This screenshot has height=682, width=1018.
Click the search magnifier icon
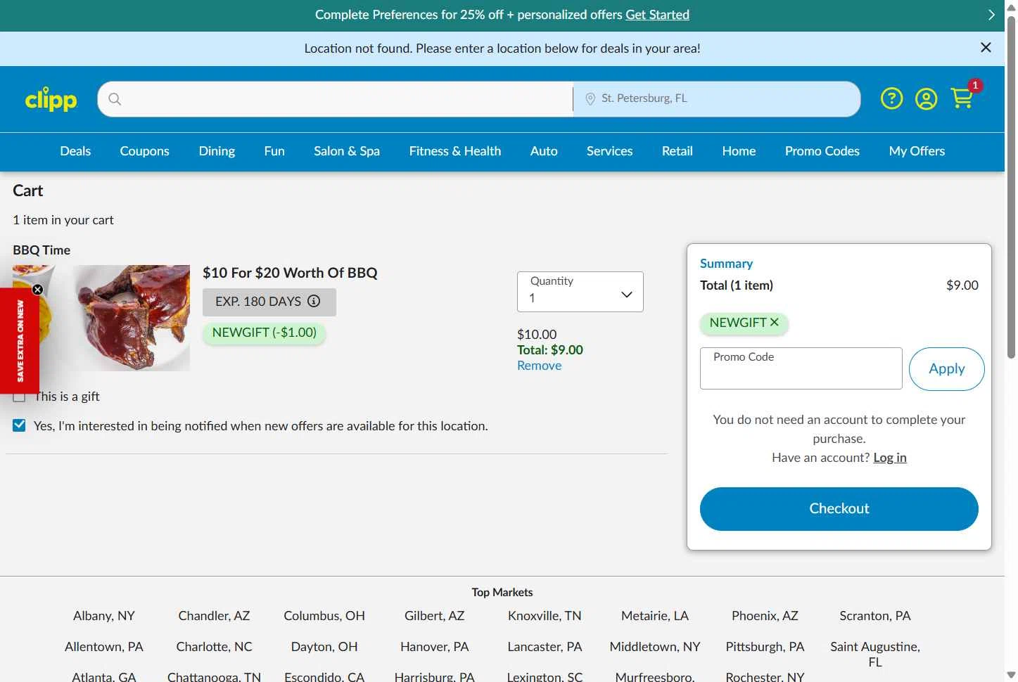pyautogui.click(x=115, y=99)
